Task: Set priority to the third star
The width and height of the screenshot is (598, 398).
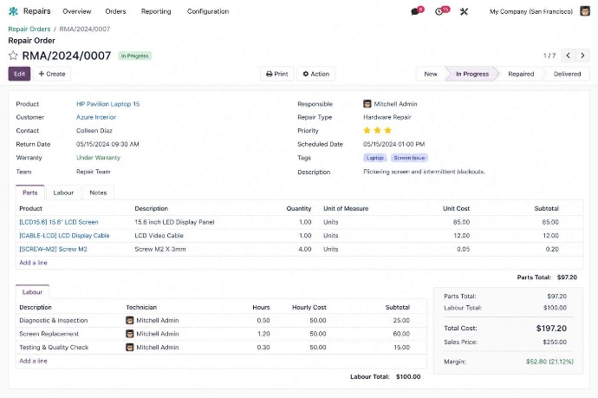Action: coord(388,131)
